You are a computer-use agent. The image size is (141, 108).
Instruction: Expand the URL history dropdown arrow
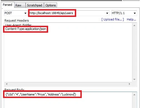(107, 13)
